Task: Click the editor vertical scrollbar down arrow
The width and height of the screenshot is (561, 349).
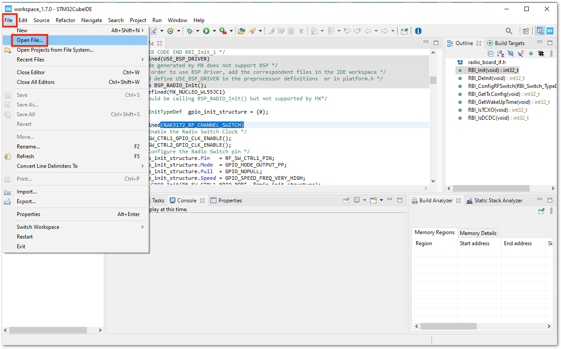Action: (x=433, y=181)
